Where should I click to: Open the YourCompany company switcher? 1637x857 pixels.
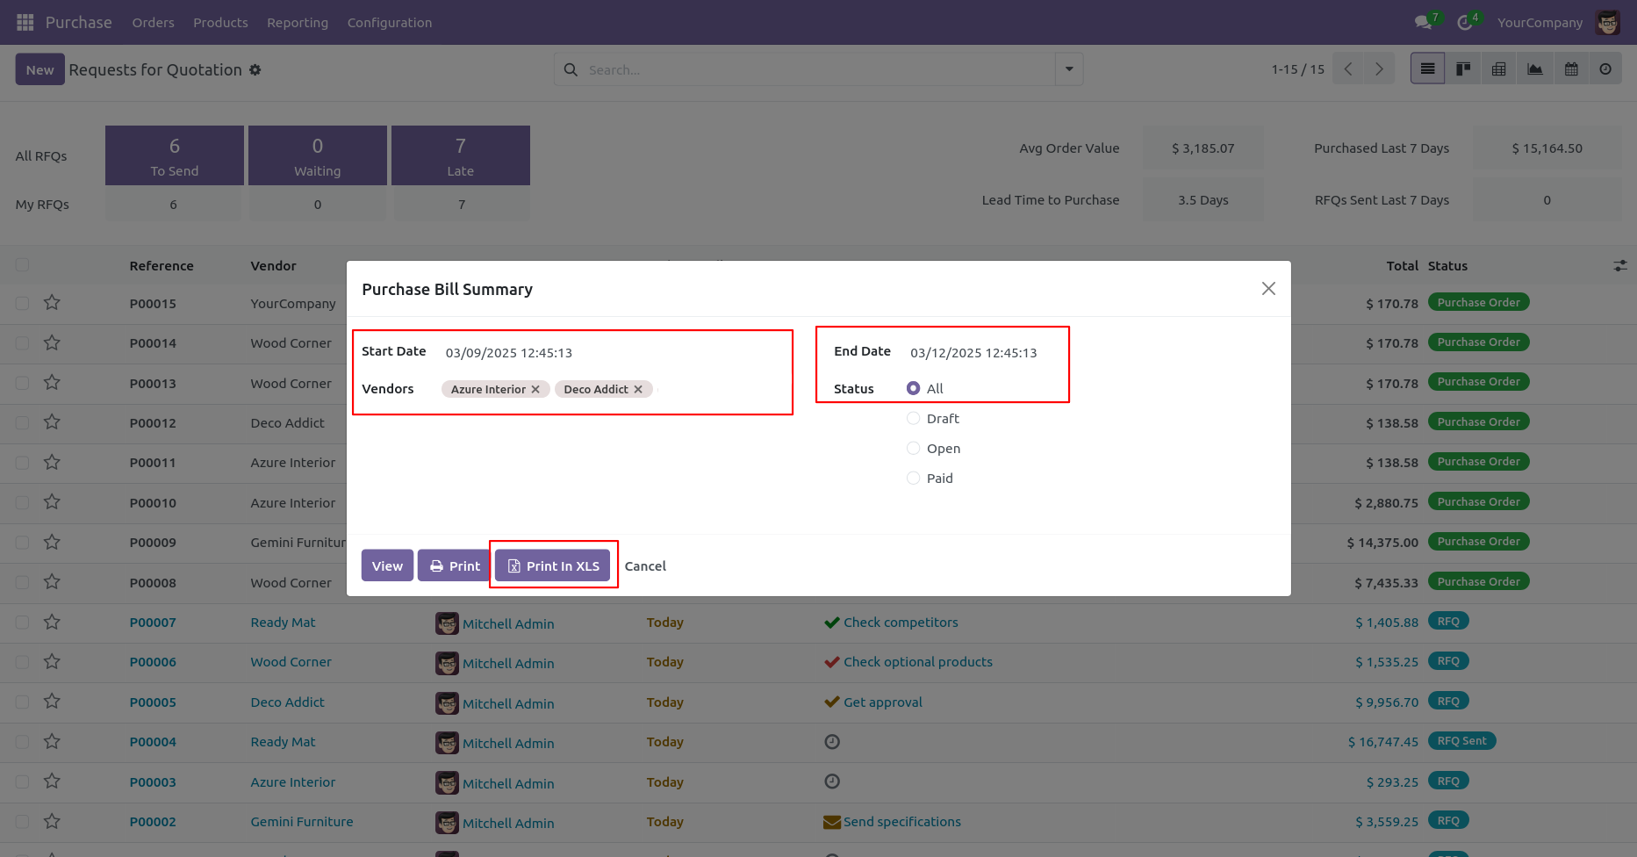[x=1540, y=22]
